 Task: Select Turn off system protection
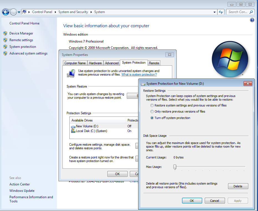[x=152, y=118]
